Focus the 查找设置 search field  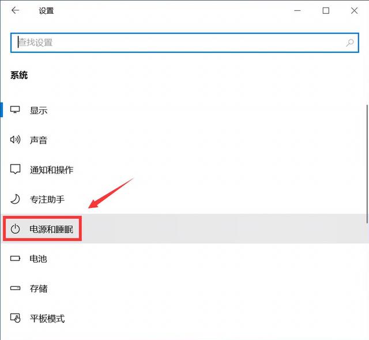coord(184,43)
